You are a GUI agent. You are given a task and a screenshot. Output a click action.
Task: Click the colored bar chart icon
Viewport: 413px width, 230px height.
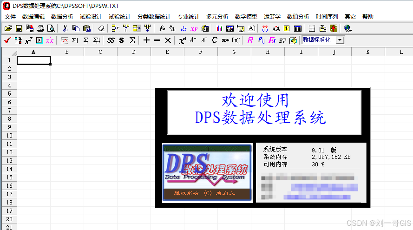tap(219, 28)
